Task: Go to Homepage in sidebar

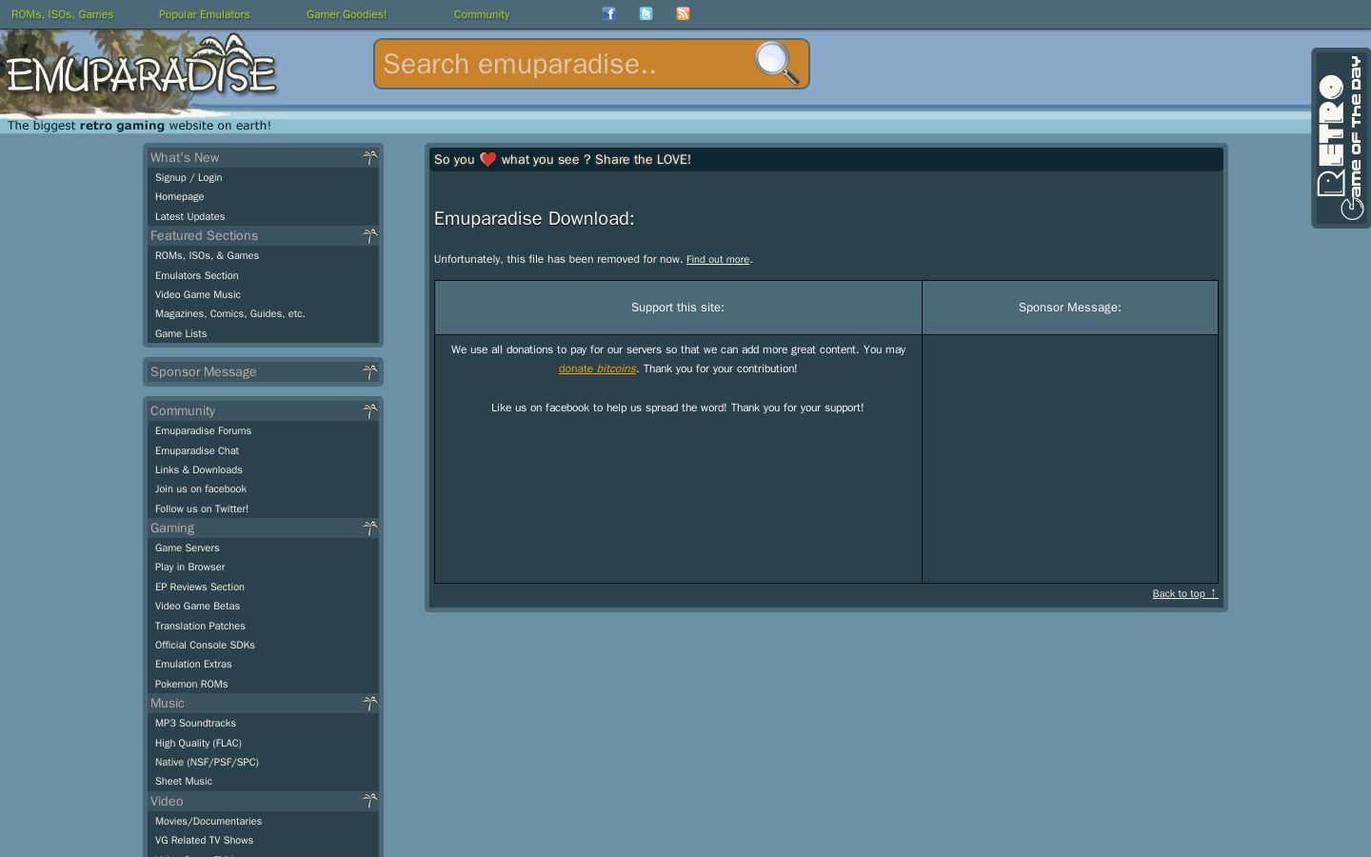Action: 180,196
